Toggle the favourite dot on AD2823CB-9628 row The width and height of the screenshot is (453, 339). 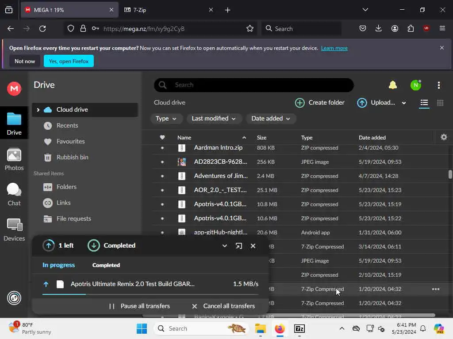coord(162,162)
